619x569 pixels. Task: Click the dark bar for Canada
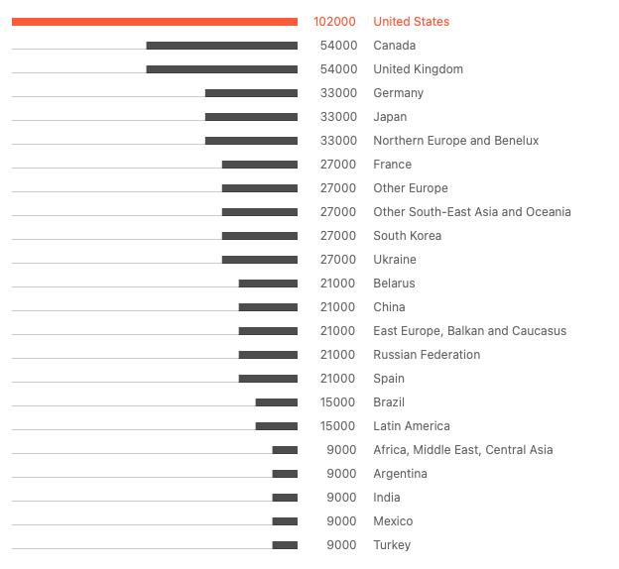pos(221,46)
